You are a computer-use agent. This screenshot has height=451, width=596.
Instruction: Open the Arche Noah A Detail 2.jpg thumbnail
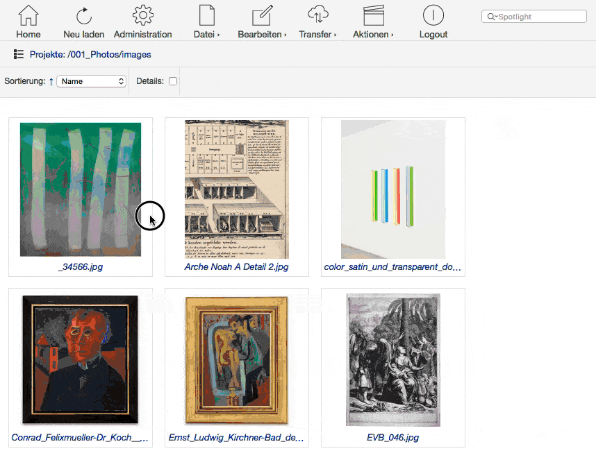click(236, 189)
